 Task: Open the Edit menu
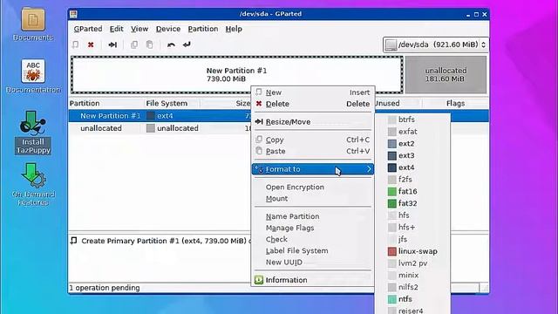coord(116,29)
